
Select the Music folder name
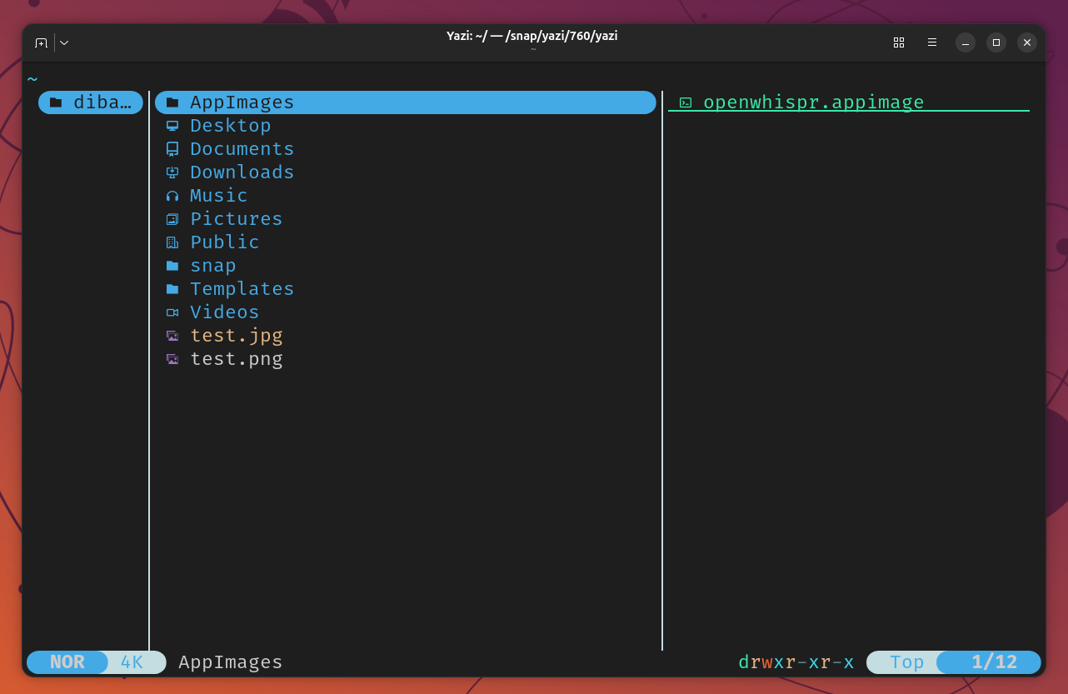(x=219, y=196)
